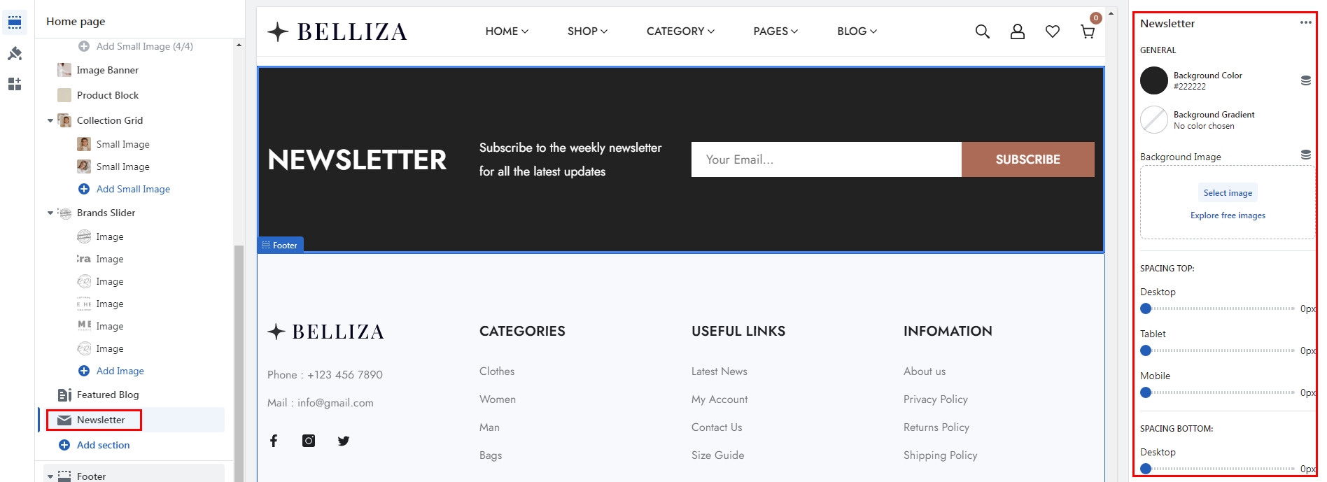This screenshot has width=1327, height=482.
Task: Open the SHOP menu in store header
Action: [x=587, y=31]
